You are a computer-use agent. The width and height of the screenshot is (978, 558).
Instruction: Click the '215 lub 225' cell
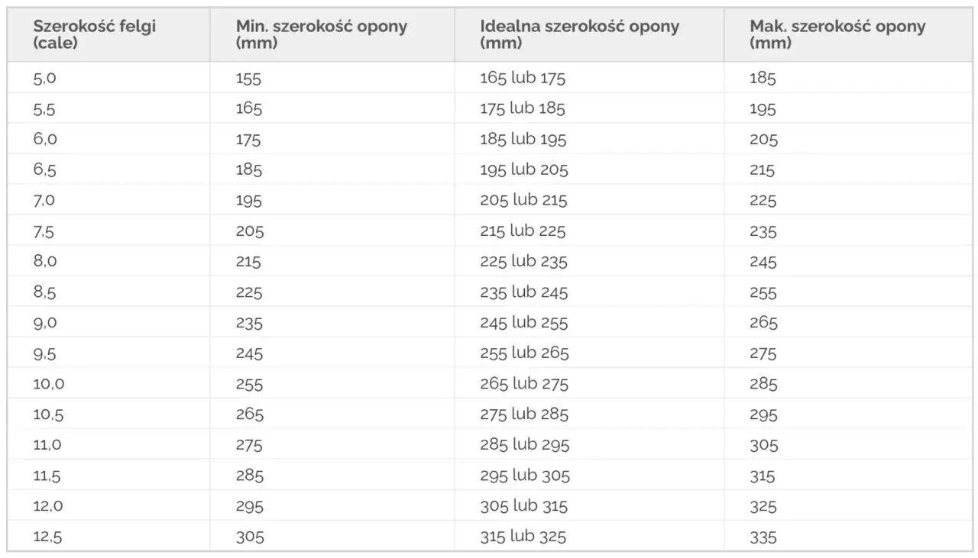[523, 231]
